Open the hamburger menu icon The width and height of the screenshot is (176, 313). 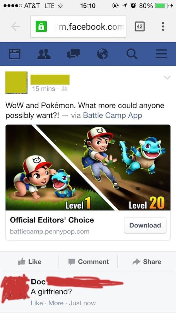pyautogui.click(x=161, y=54)
